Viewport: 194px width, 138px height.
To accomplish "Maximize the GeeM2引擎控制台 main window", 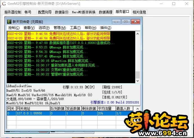I will click(174, 4).
